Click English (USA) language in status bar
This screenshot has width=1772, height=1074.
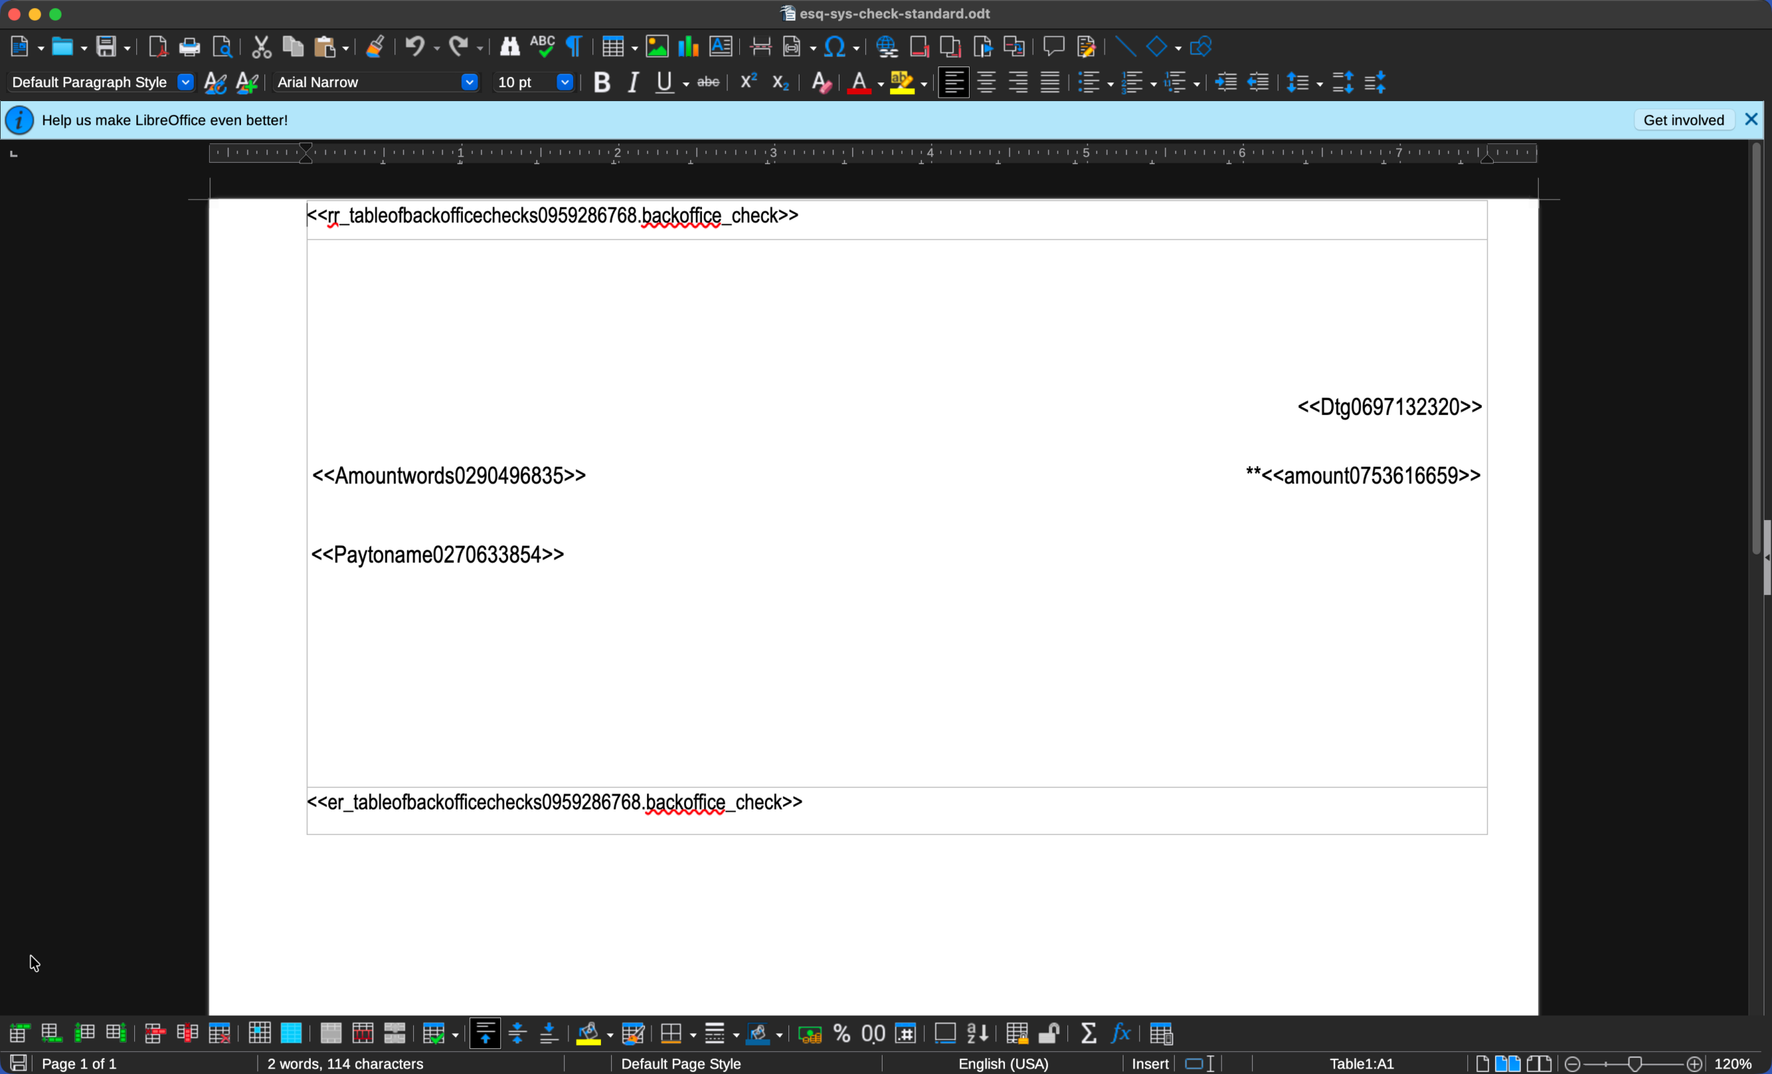[1002, 1063]
